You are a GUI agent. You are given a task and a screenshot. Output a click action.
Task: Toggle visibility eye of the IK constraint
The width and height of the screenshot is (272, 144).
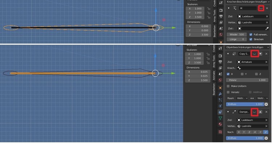[x=261, y=8]
